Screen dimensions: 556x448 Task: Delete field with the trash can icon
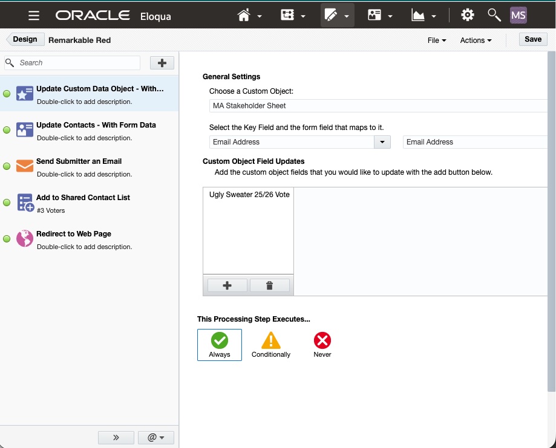(270, 285)
